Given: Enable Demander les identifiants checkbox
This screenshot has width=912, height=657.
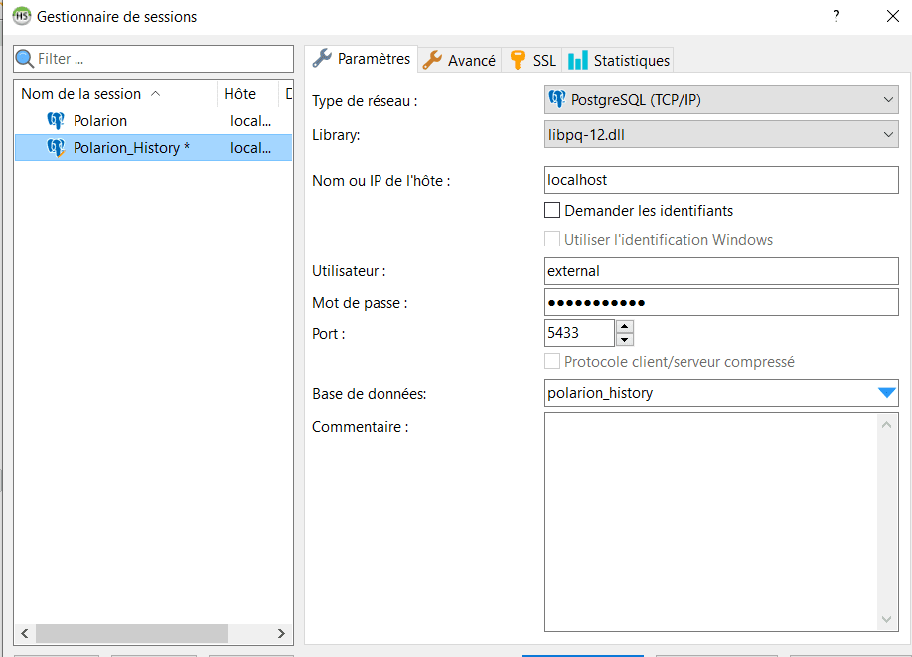Looking at the screenshot, I should (x=553, y=211).
